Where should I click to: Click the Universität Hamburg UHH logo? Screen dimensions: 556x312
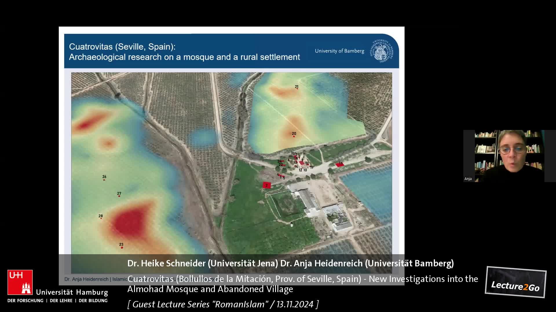click(20, 282)
